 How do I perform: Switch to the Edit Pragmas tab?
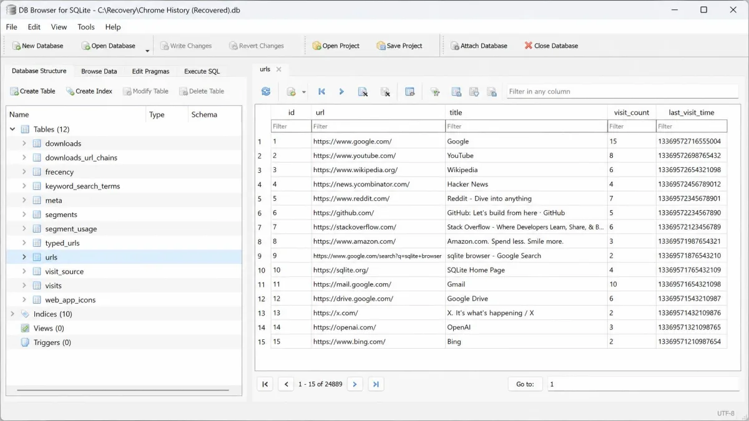tap(150, 71)
